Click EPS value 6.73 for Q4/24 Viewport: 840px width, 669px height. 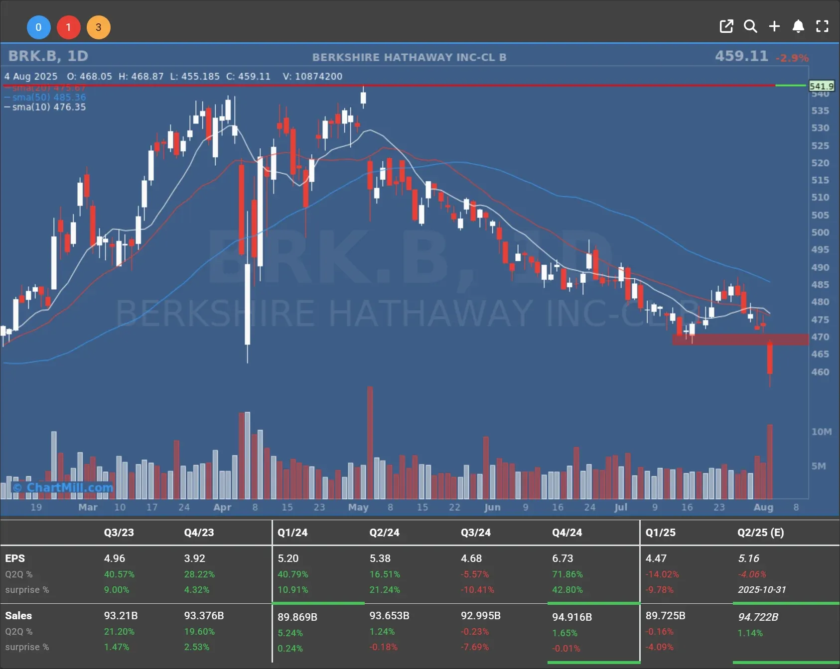click(x=562, y=558)
